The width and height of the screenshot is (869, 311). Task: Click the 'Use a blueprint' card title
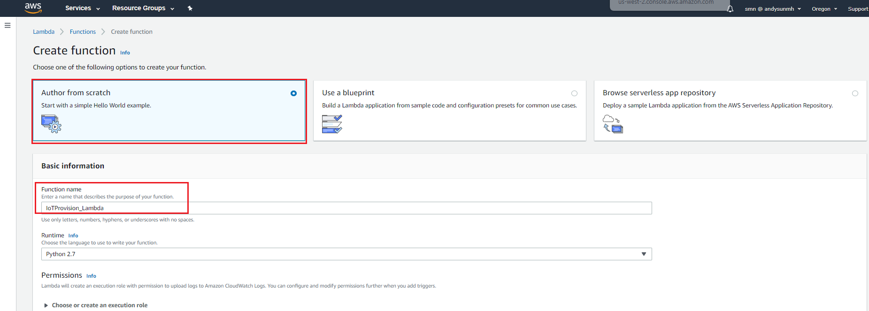(348, 93)
